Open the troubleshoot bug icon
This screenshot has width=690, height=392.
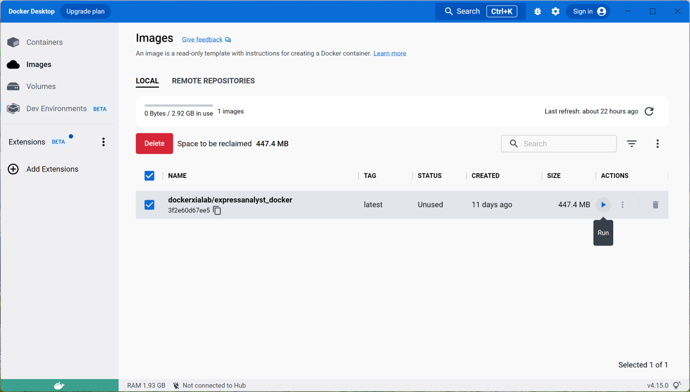(x=537, y=11)
